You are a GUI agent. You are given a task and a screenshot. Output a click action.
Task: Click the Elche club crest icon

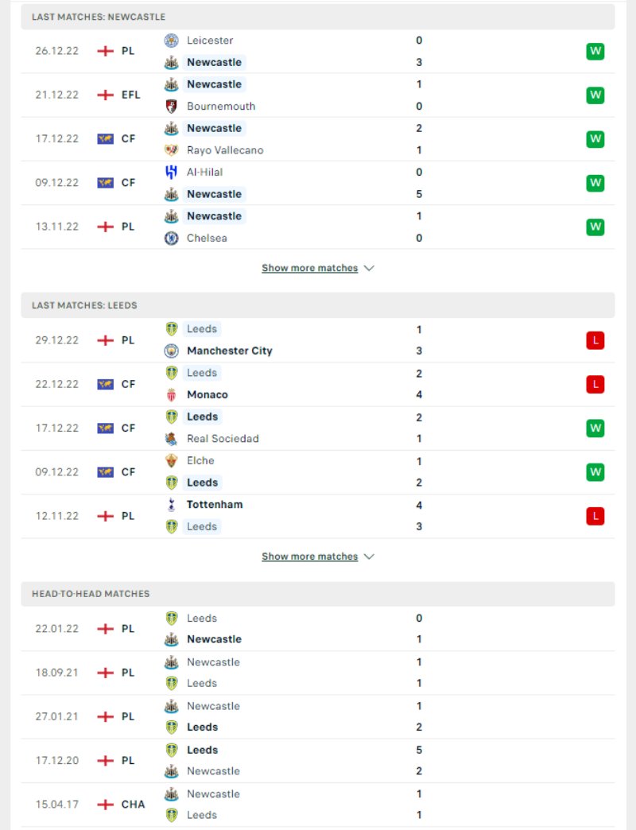tap(171, 460)
